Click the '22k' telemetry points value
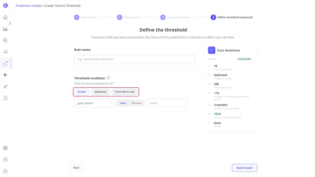 coord(216,84)
